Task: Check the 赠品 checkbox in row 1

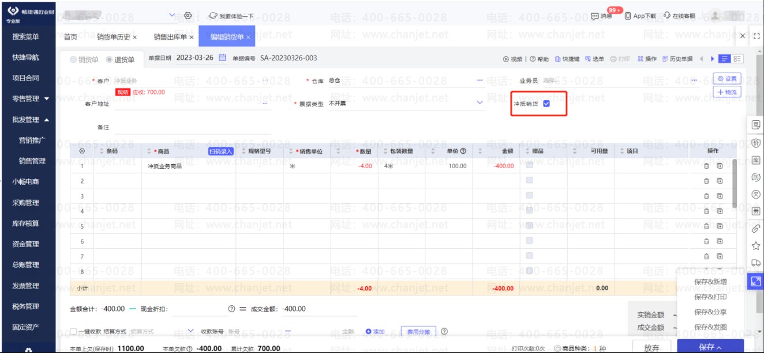Action: (530, 165)
